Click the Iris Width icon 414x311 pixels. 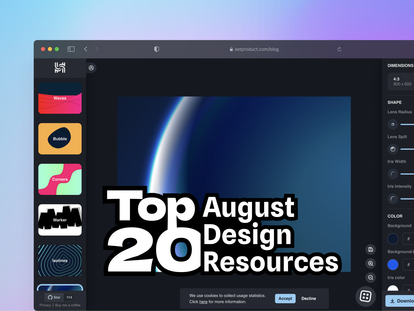click(x=393, y=174)
